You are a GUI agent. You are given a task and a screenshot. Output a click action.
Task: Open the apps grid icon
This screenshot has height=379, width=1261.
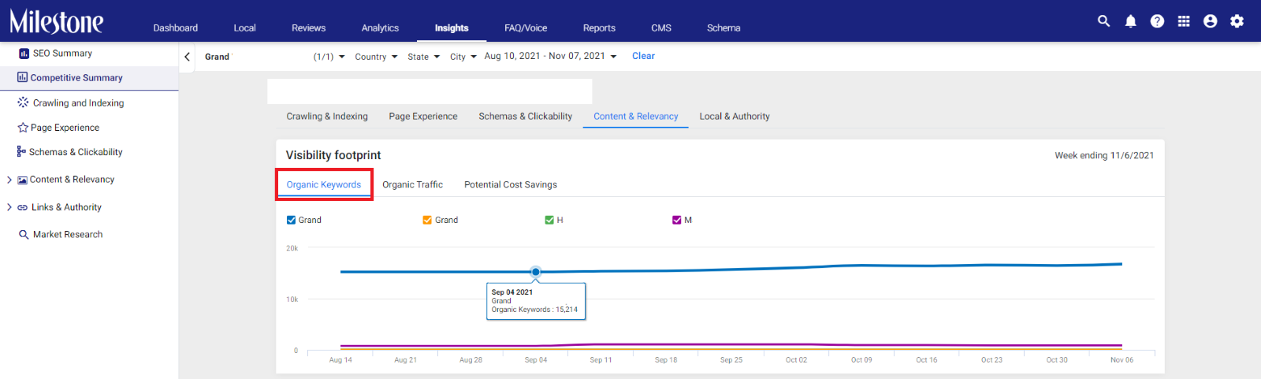1184,21
